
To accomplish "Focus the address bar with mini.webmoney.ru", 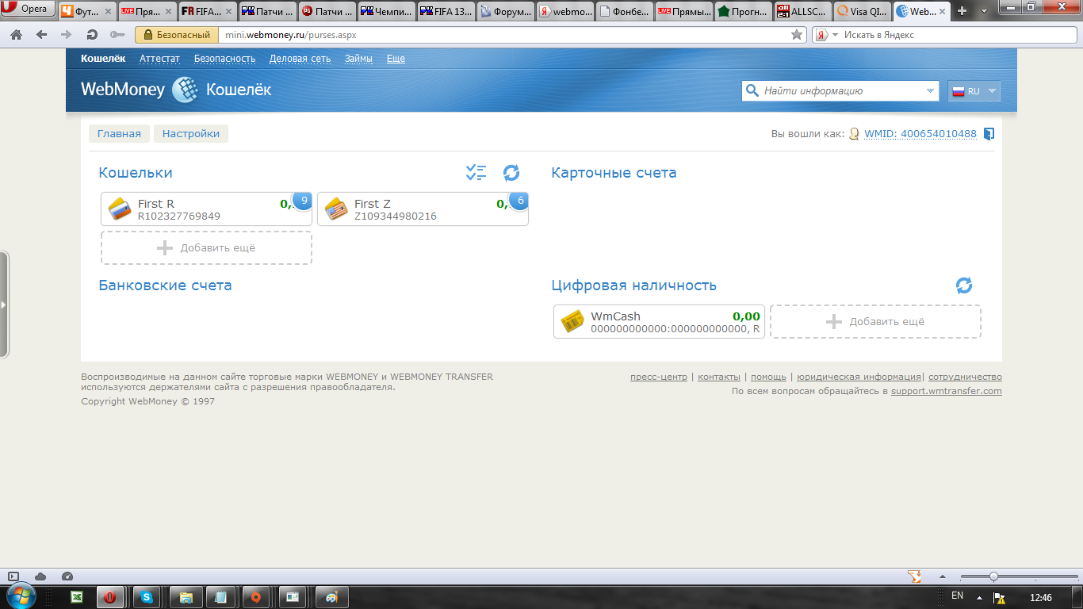I will [x=513, y=35].
